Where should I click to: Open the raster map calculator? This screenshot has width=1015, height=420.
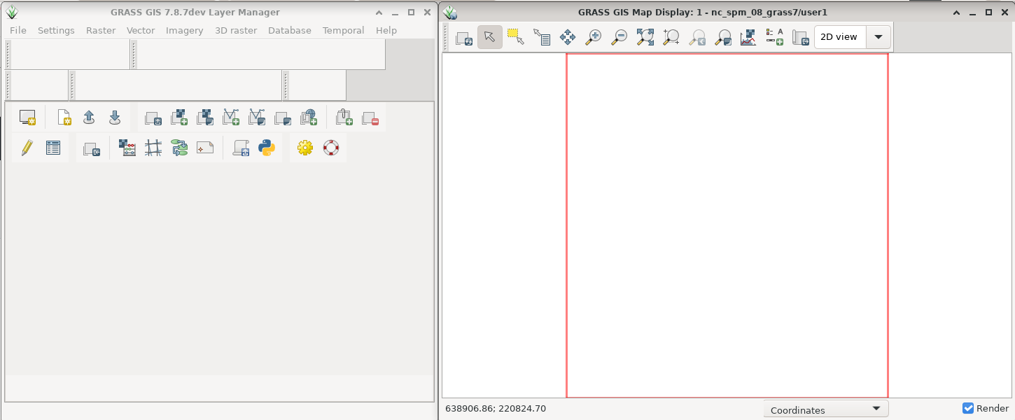(127, 148)
